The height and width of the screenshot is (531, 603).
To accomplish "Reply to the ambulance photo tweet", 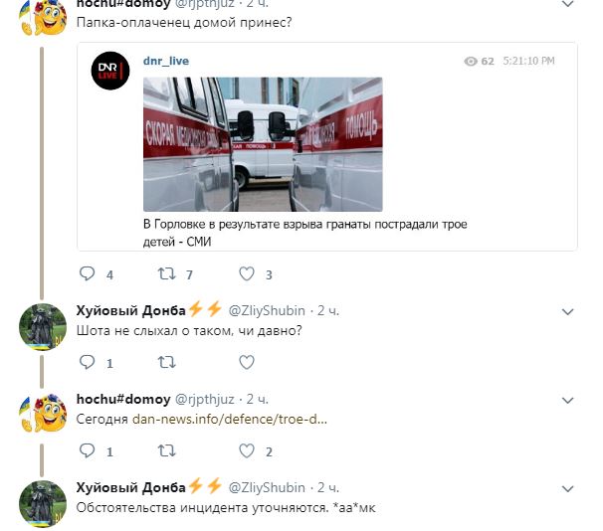I will pos(87,273).
